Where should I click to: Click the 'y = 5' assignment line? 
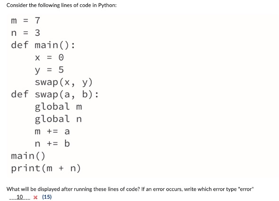pos(49,70)
